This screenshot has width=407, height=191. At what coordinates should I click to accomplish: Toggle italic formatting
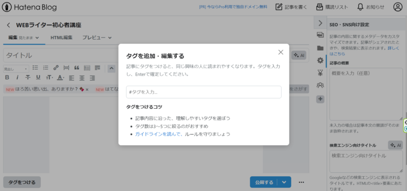(x=17, y=77)
